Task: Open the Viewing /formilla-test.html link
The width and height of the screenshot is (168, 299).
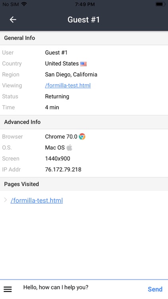Action: pos(68,85)
